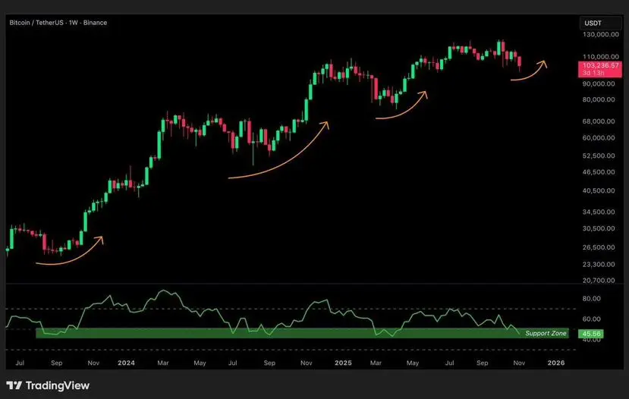Image resolution: width=629 pixels, height=399 pixels.
Task: Select the 90,000.00 price axis label
Action: coord(599,83)
